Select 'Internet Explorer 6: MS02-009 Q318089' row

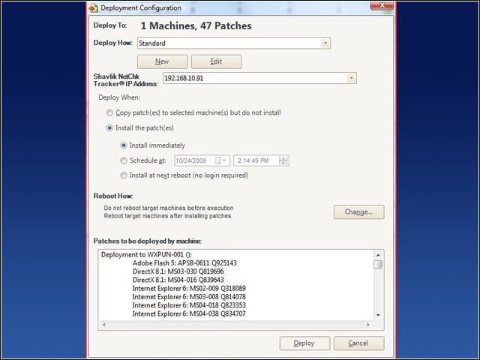(x=189, y=288)
